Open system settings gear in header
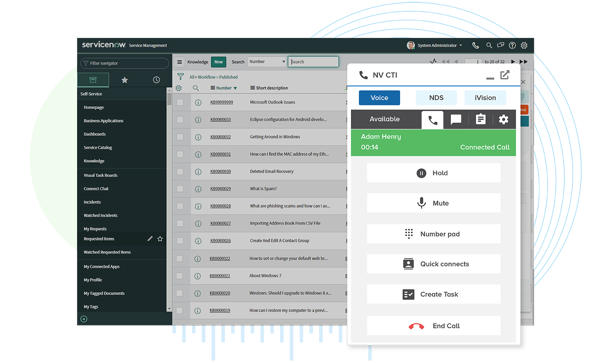Screen dimensions: 611x363 [x=524, y=45]
